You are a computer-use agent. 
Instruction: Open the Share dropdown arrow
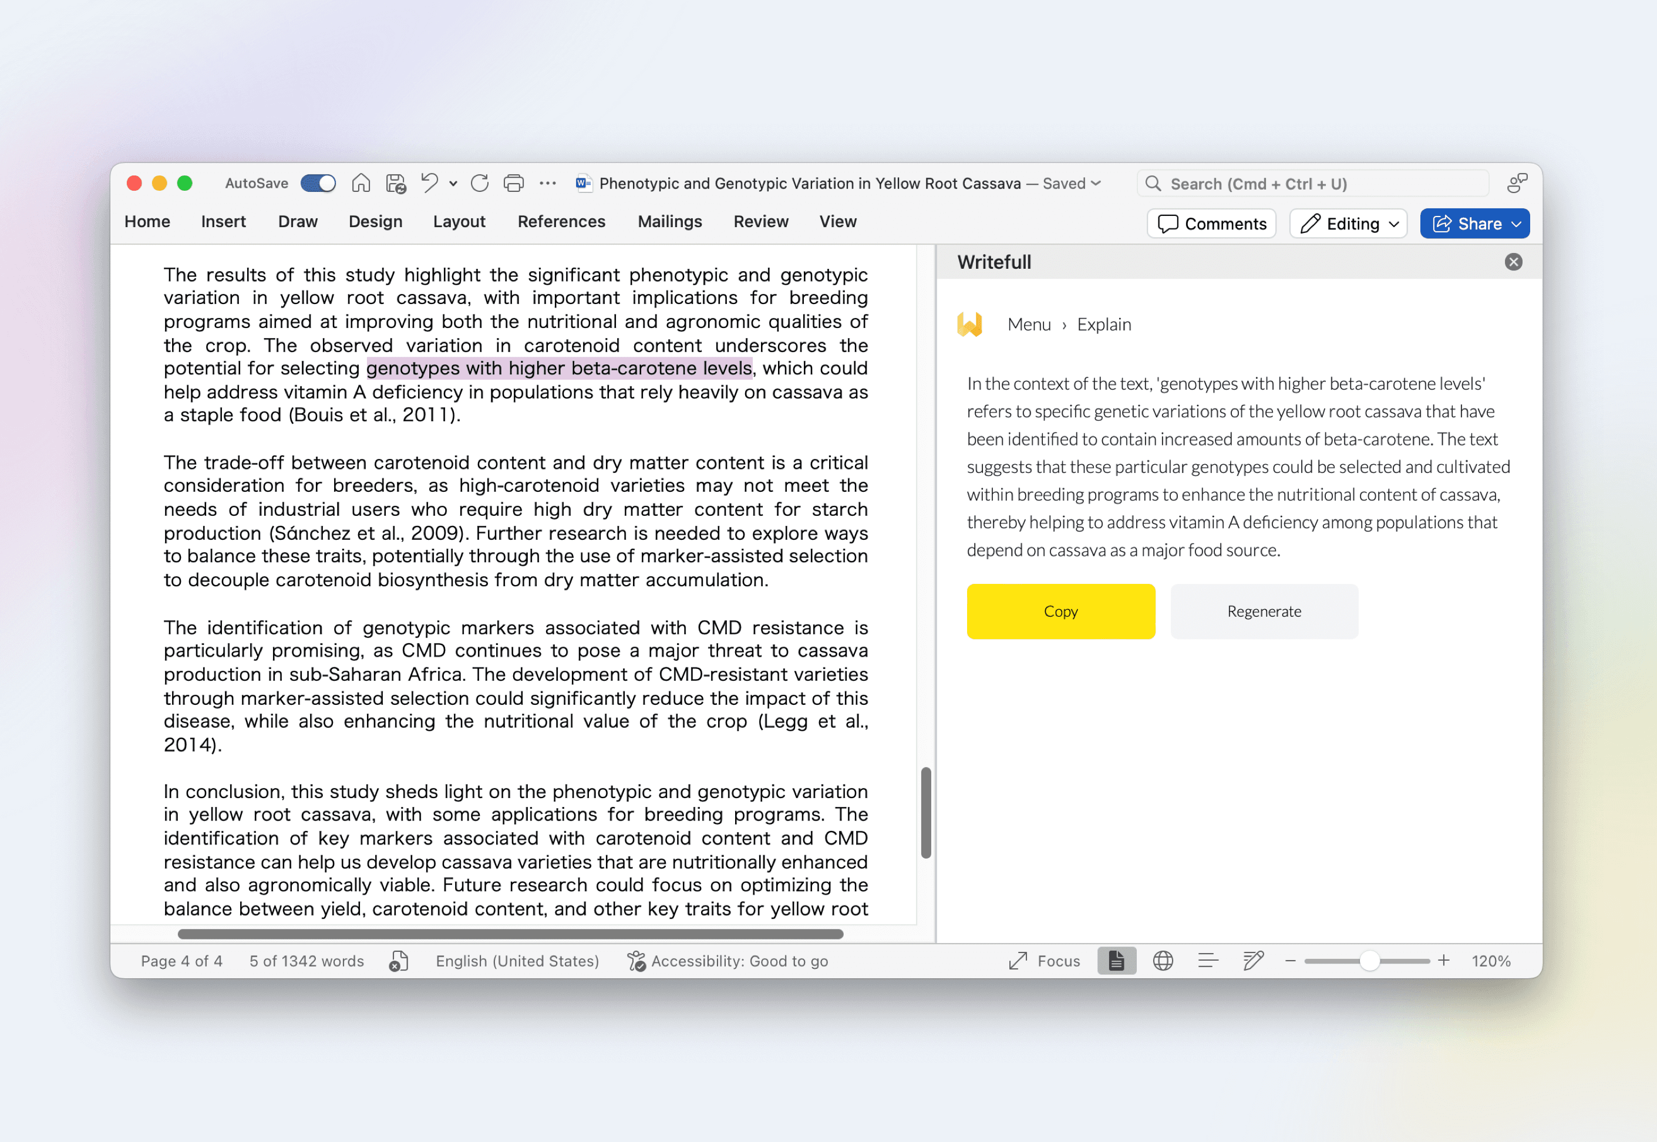click(x=1517, y=224)
